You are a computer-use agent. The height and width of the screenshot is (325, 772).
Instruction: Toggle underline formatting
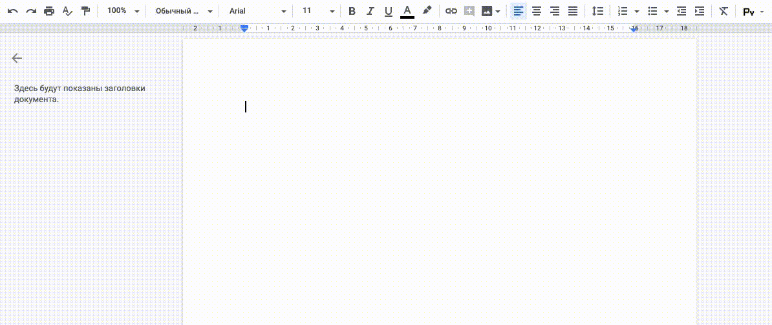coord(389,11)
